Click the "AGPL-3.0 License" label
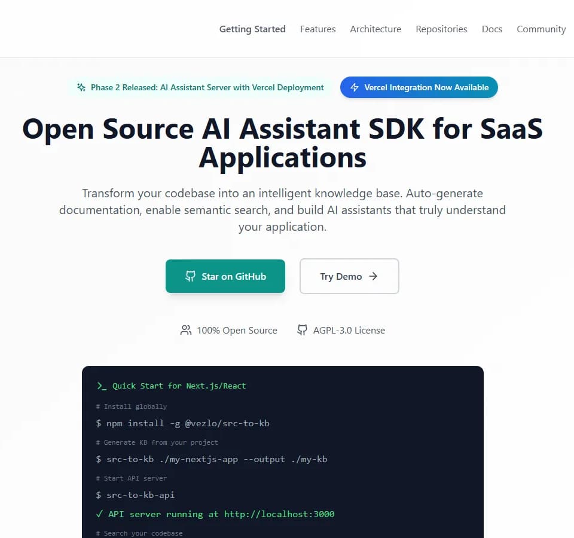The width and height of the screenshot is (574, 538). coord(349,331)
